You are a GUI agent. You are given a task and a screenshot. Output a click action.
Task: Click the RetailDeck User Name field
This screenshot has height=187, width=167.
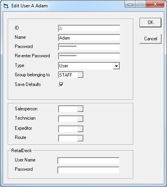(88, 161)
